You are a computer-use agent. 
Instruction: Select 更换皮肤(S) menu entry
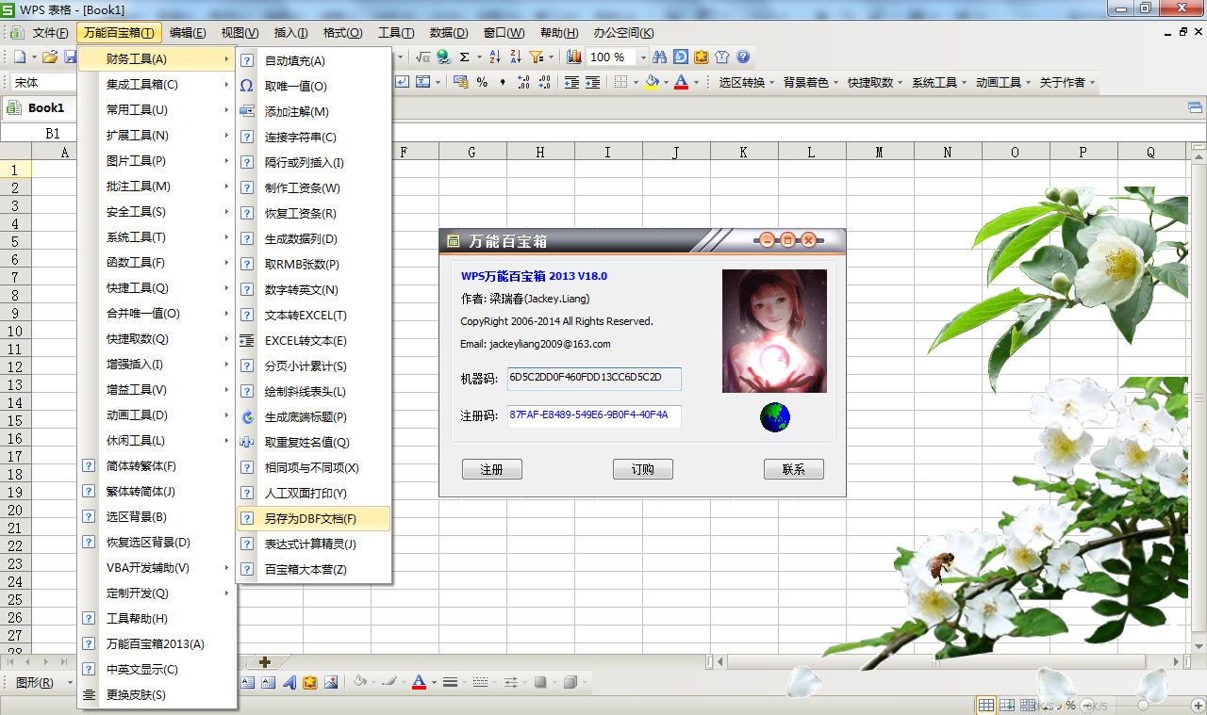[x=157, y=695]
